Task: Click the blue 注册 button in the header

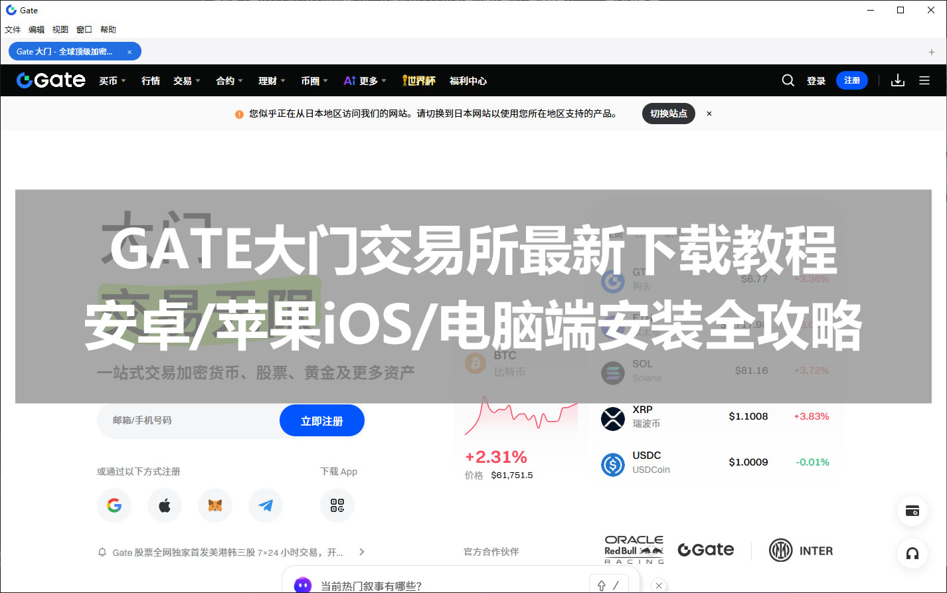Action: coord(852,80)
